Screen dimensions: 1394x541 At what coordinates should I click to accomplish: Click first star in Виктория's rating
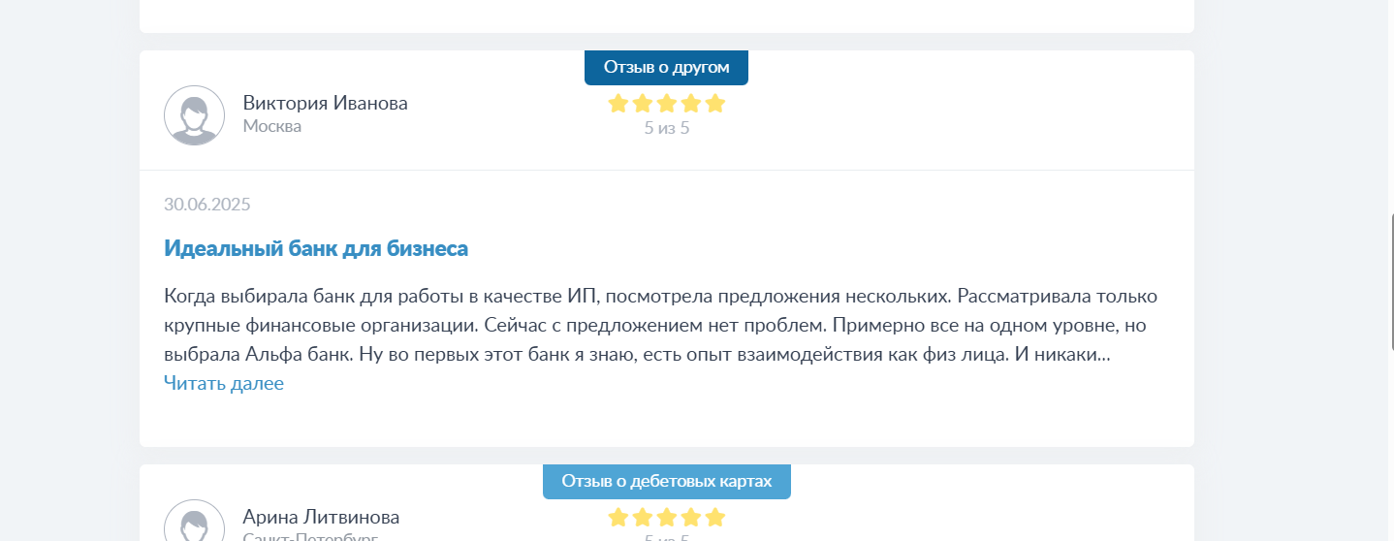618,104
